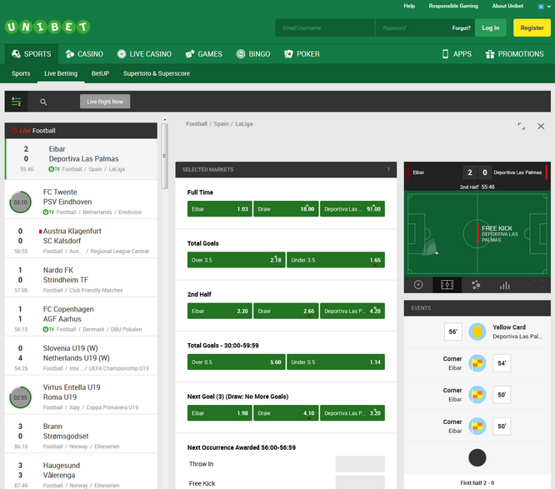Open the APPS menu item
555x489 pixels.
click(457, 54)
